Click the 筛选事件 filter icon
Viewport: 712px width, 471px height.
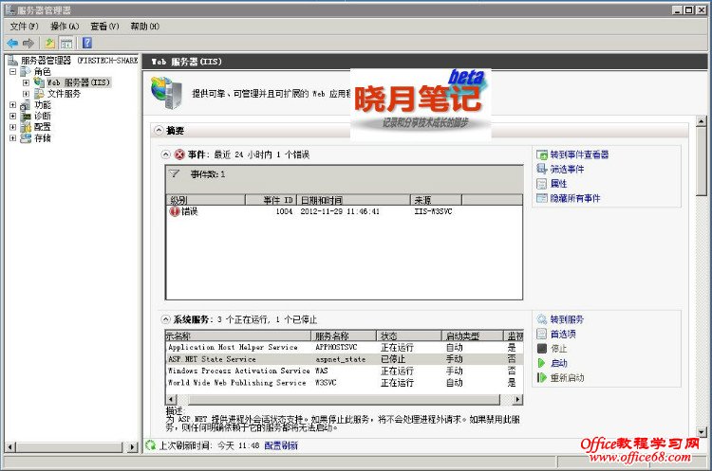542,169
